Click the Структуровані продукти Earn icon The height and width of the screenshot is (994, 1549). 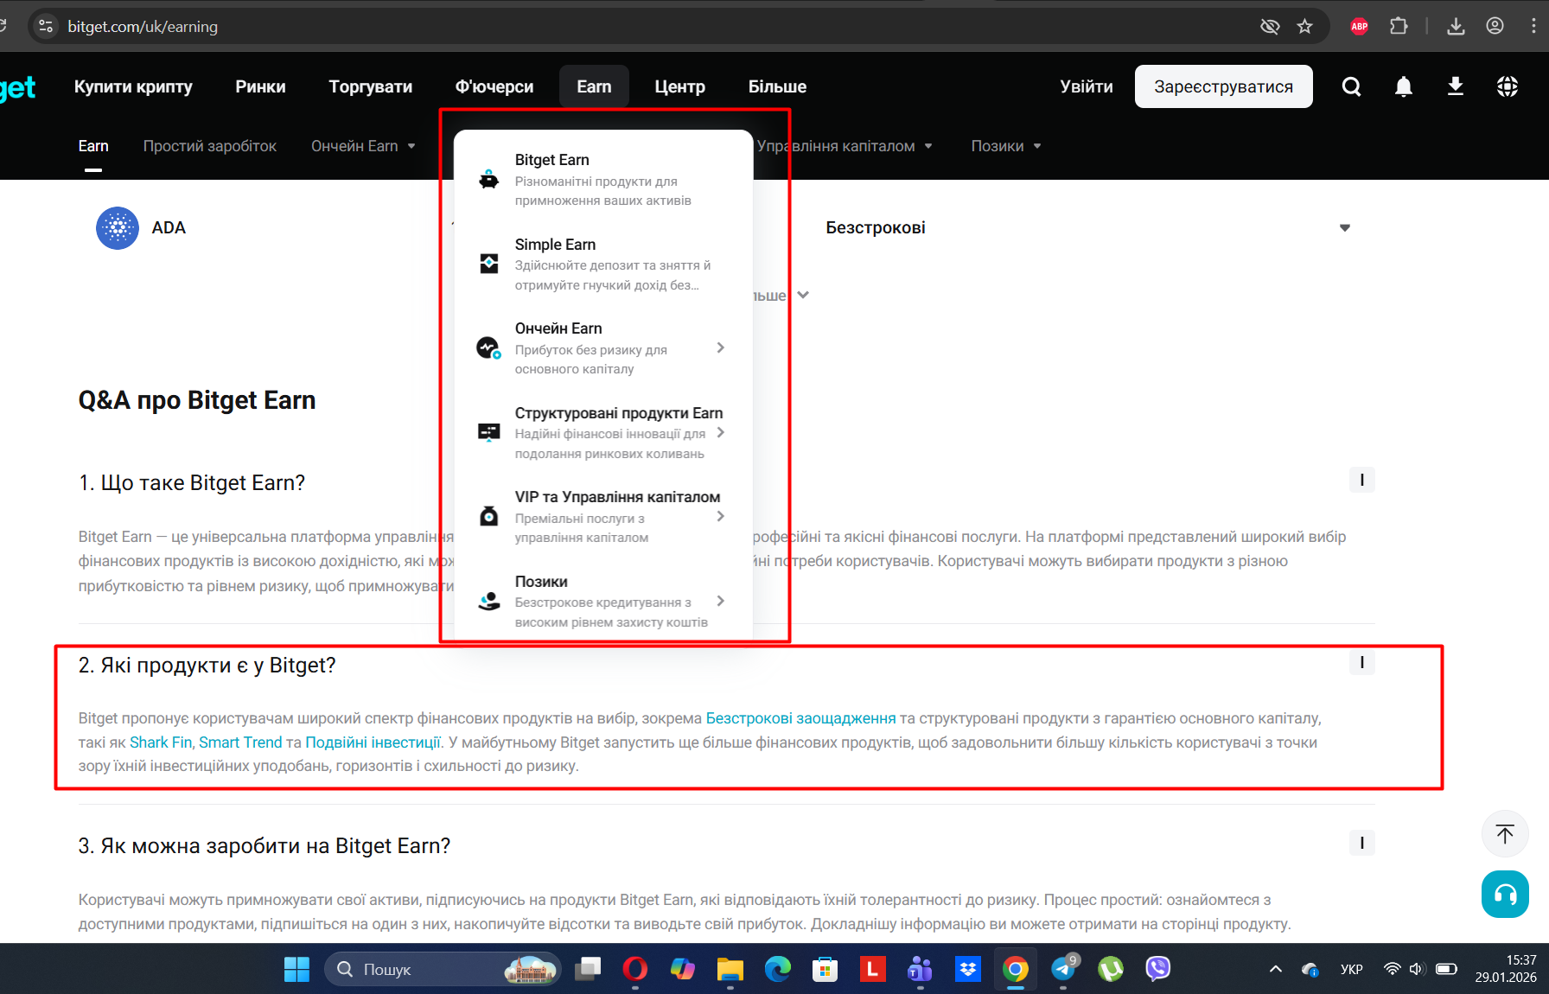489,432
